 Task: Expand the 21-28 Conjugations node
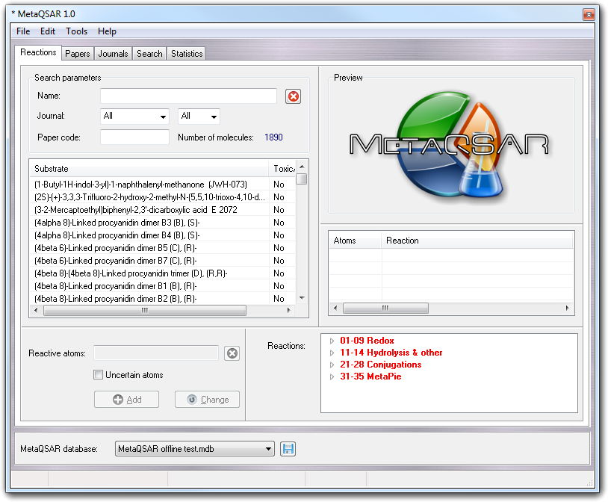[332, 365]
